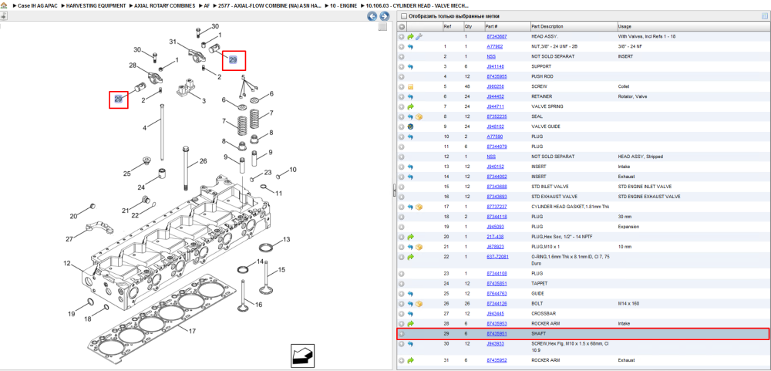Expand the TAPPET row plus button

401,283
